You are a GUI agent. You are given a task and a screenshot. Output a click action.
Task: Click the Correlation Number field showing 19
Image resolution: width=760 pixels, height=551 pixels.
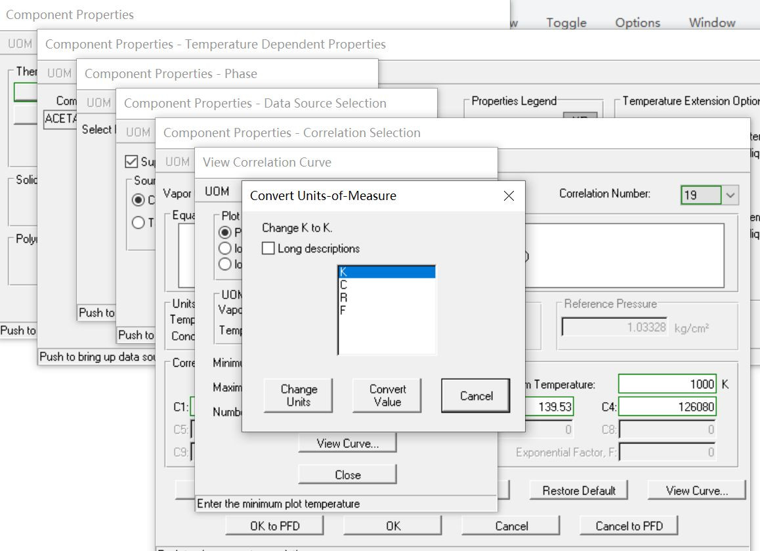pos(701,195)
